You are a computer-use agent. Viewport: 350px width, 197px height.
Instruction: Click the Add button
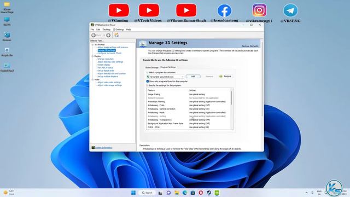pyautogui.click(x=193, y=77)
